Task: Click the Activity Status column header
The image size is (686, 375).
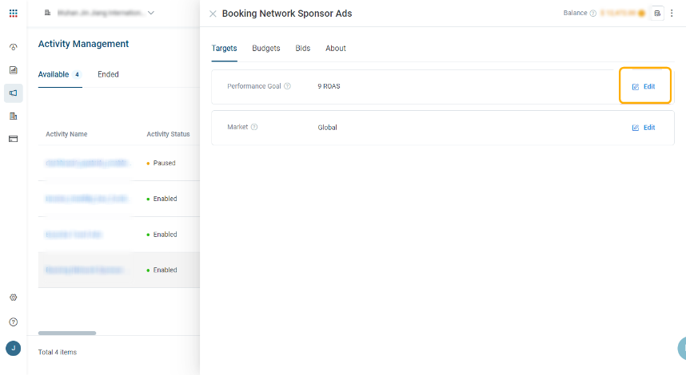Action: (168, 134)
